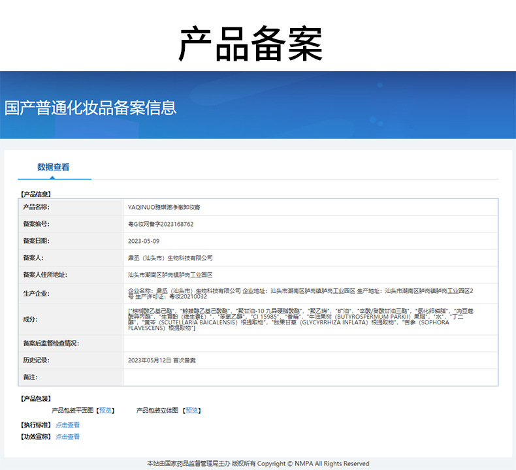Click 点击查看 next to 执行标准
Image resolution: width=516 pixels, height=470 pixels.
tap(67, 425)
